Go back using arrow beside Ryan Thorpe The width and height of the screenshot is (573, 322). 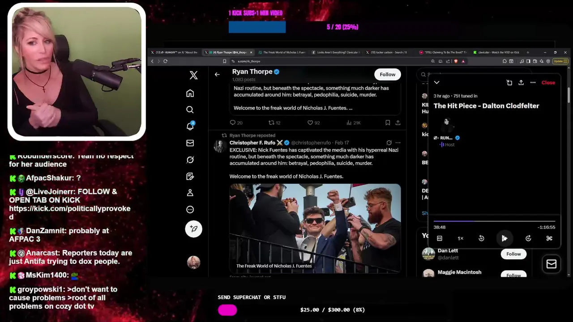pos(217,75)
